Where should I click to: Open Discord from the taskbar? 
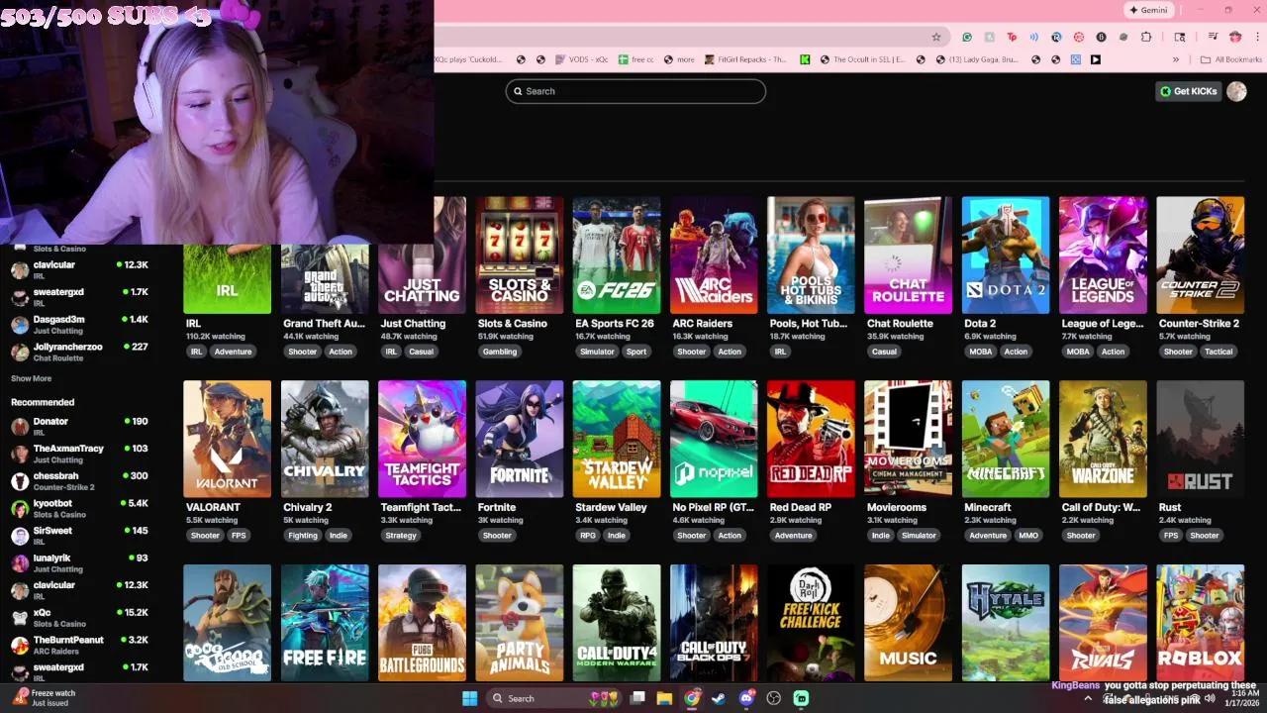click(x=746, y=698)
